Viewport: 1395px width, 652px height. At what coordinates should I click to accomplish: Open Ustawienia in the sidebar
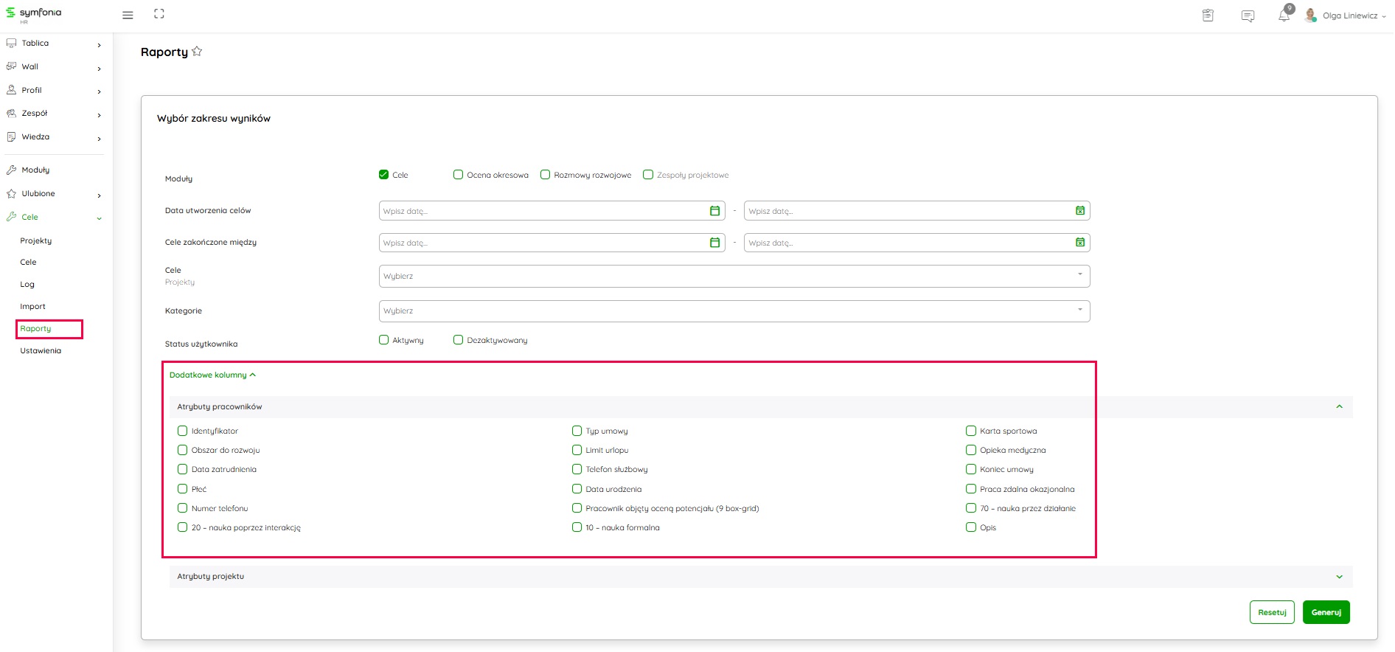click(41, 351)
